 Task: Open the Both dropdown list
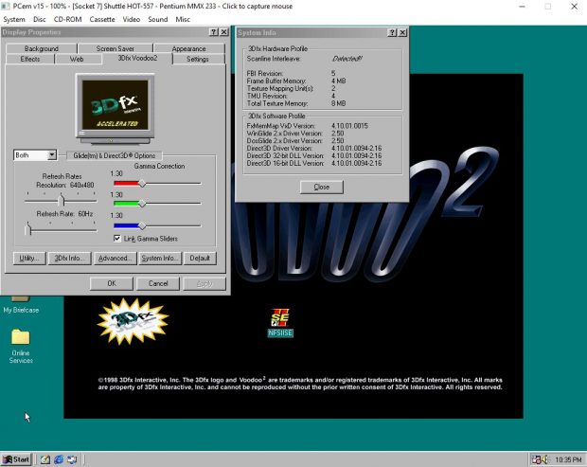52,155
